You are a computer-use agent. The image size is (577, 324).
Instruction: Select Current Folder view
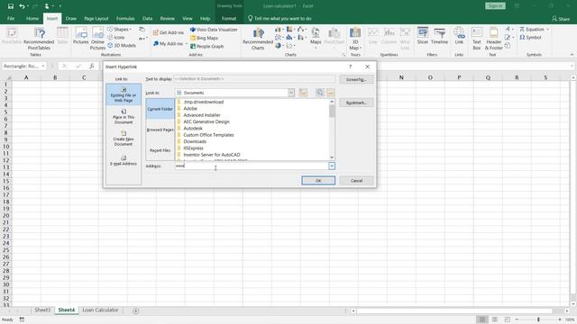[160, 109]
